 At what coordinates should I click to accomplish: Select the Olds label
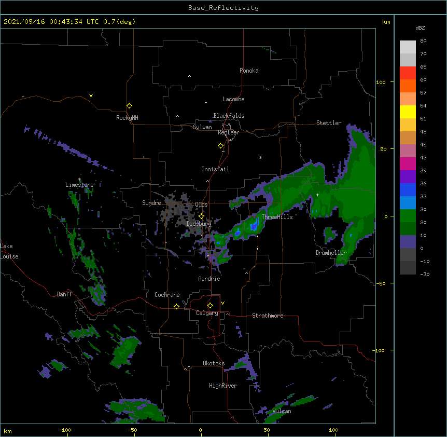pyautogui.click(x=201, y=204)
